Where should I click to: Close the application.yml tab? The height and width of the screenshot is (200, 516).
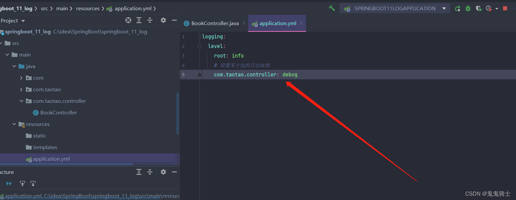pyautogui.click(x=301, y=23)
